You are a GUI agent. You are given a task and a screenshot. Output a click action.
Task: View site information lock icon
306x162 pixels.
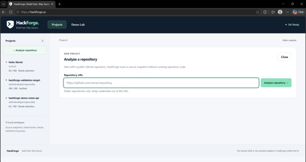[x=18, y=12]
